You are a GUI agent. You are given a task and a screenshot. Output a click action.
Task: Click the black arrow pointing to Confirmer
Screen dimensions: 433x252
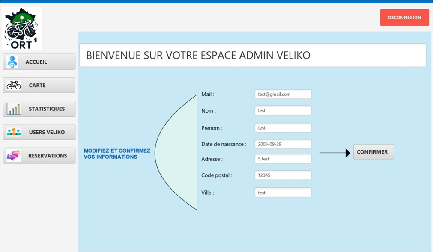[x=335, y=153]
